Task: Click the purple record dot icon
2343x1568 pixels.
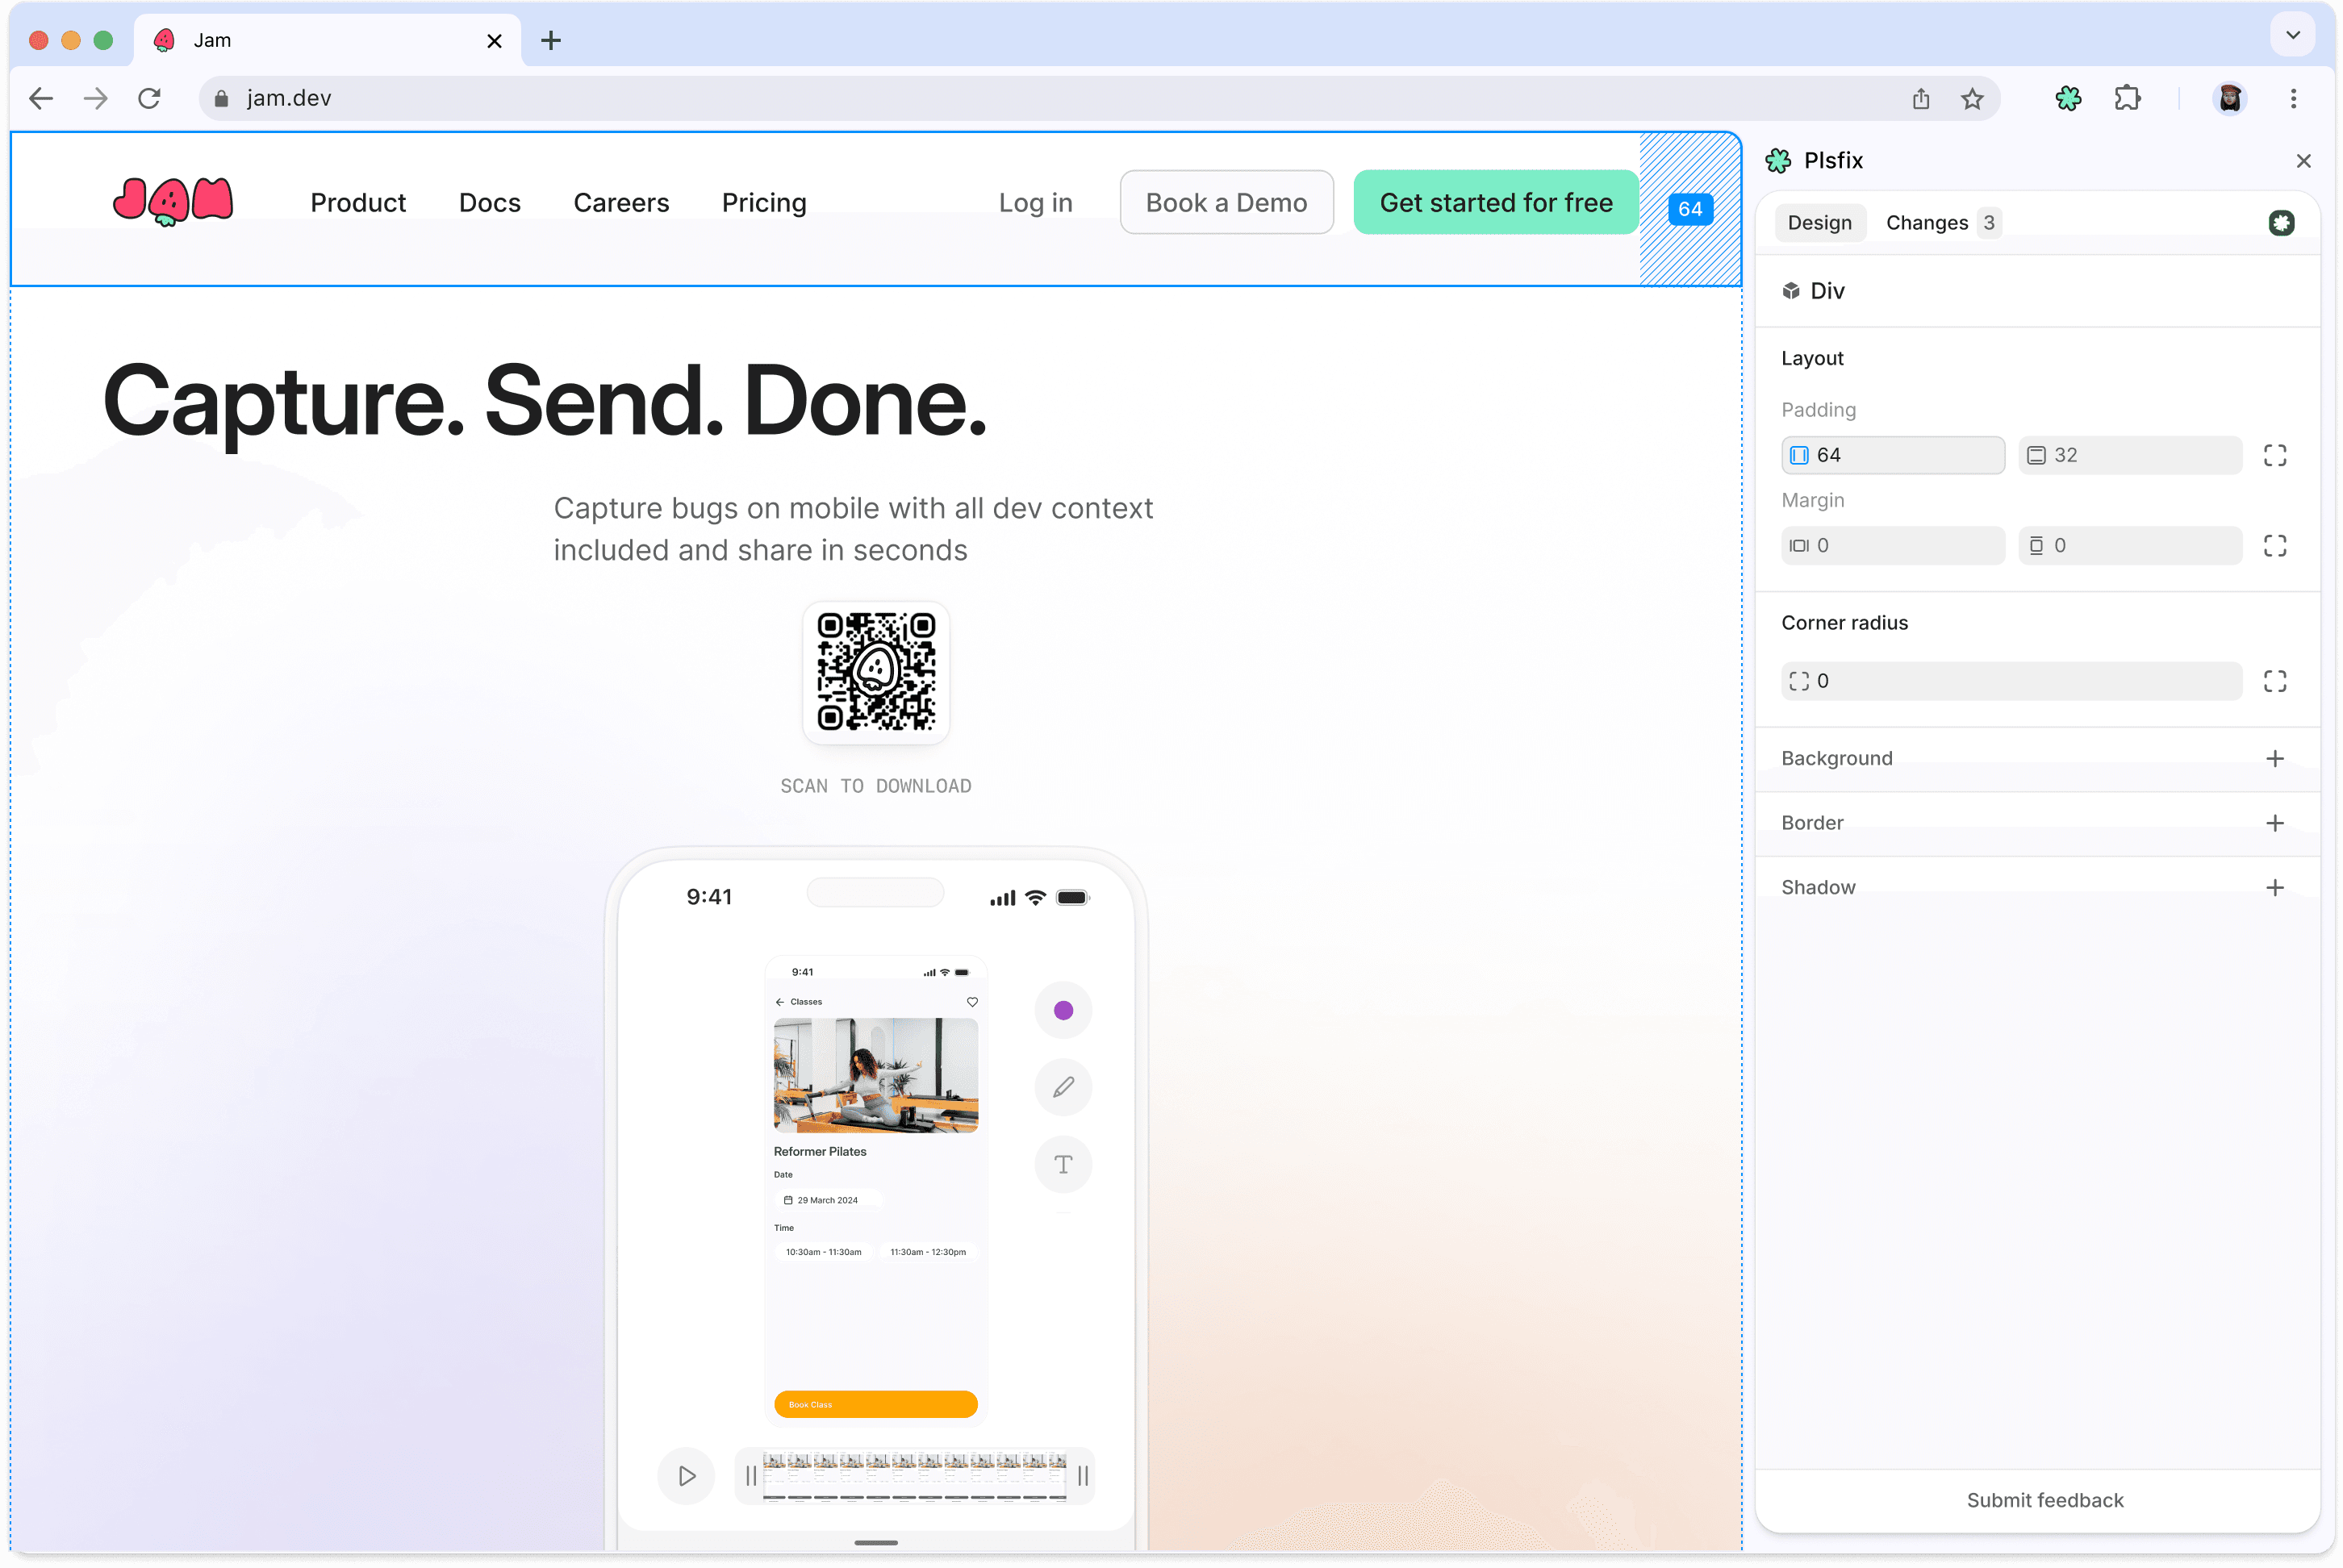Action: [1063, 1010]
